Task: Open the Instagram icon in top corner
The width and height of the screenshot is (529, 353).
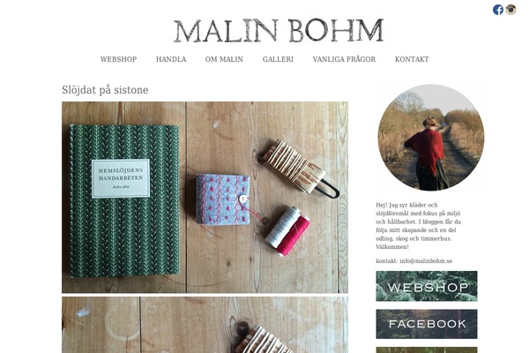Action: click(510, 10)
